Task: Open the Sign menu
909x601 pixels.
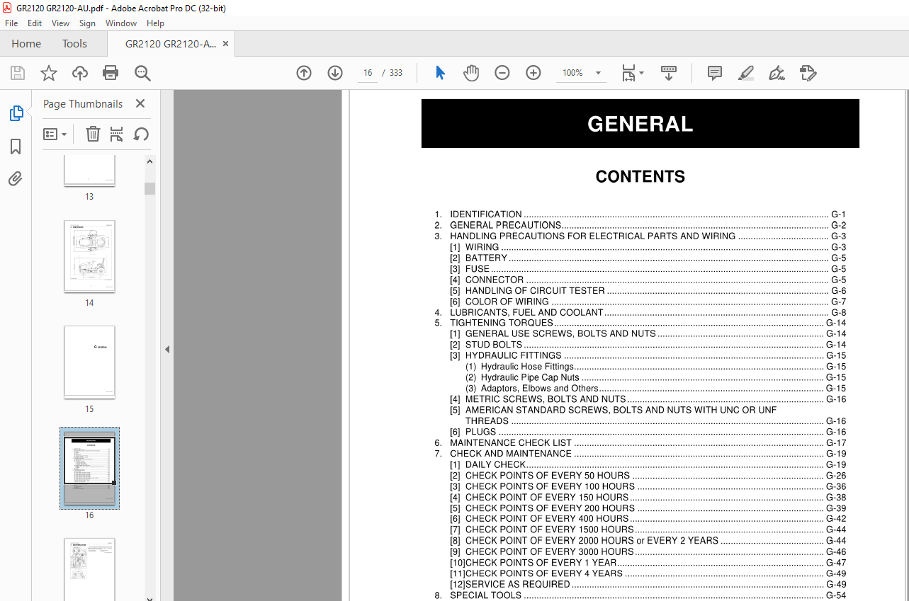Action: tap(87, 23)
